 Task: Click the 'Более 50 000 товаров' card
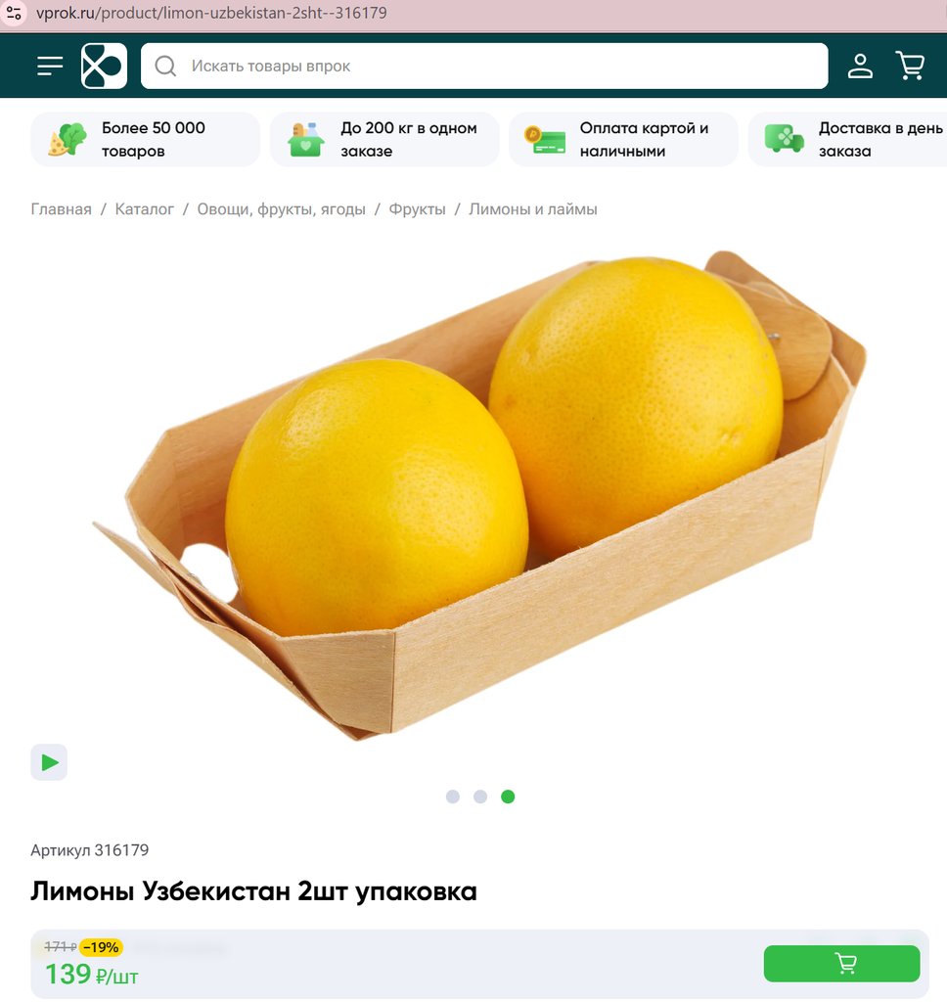[x=146, y=139]
